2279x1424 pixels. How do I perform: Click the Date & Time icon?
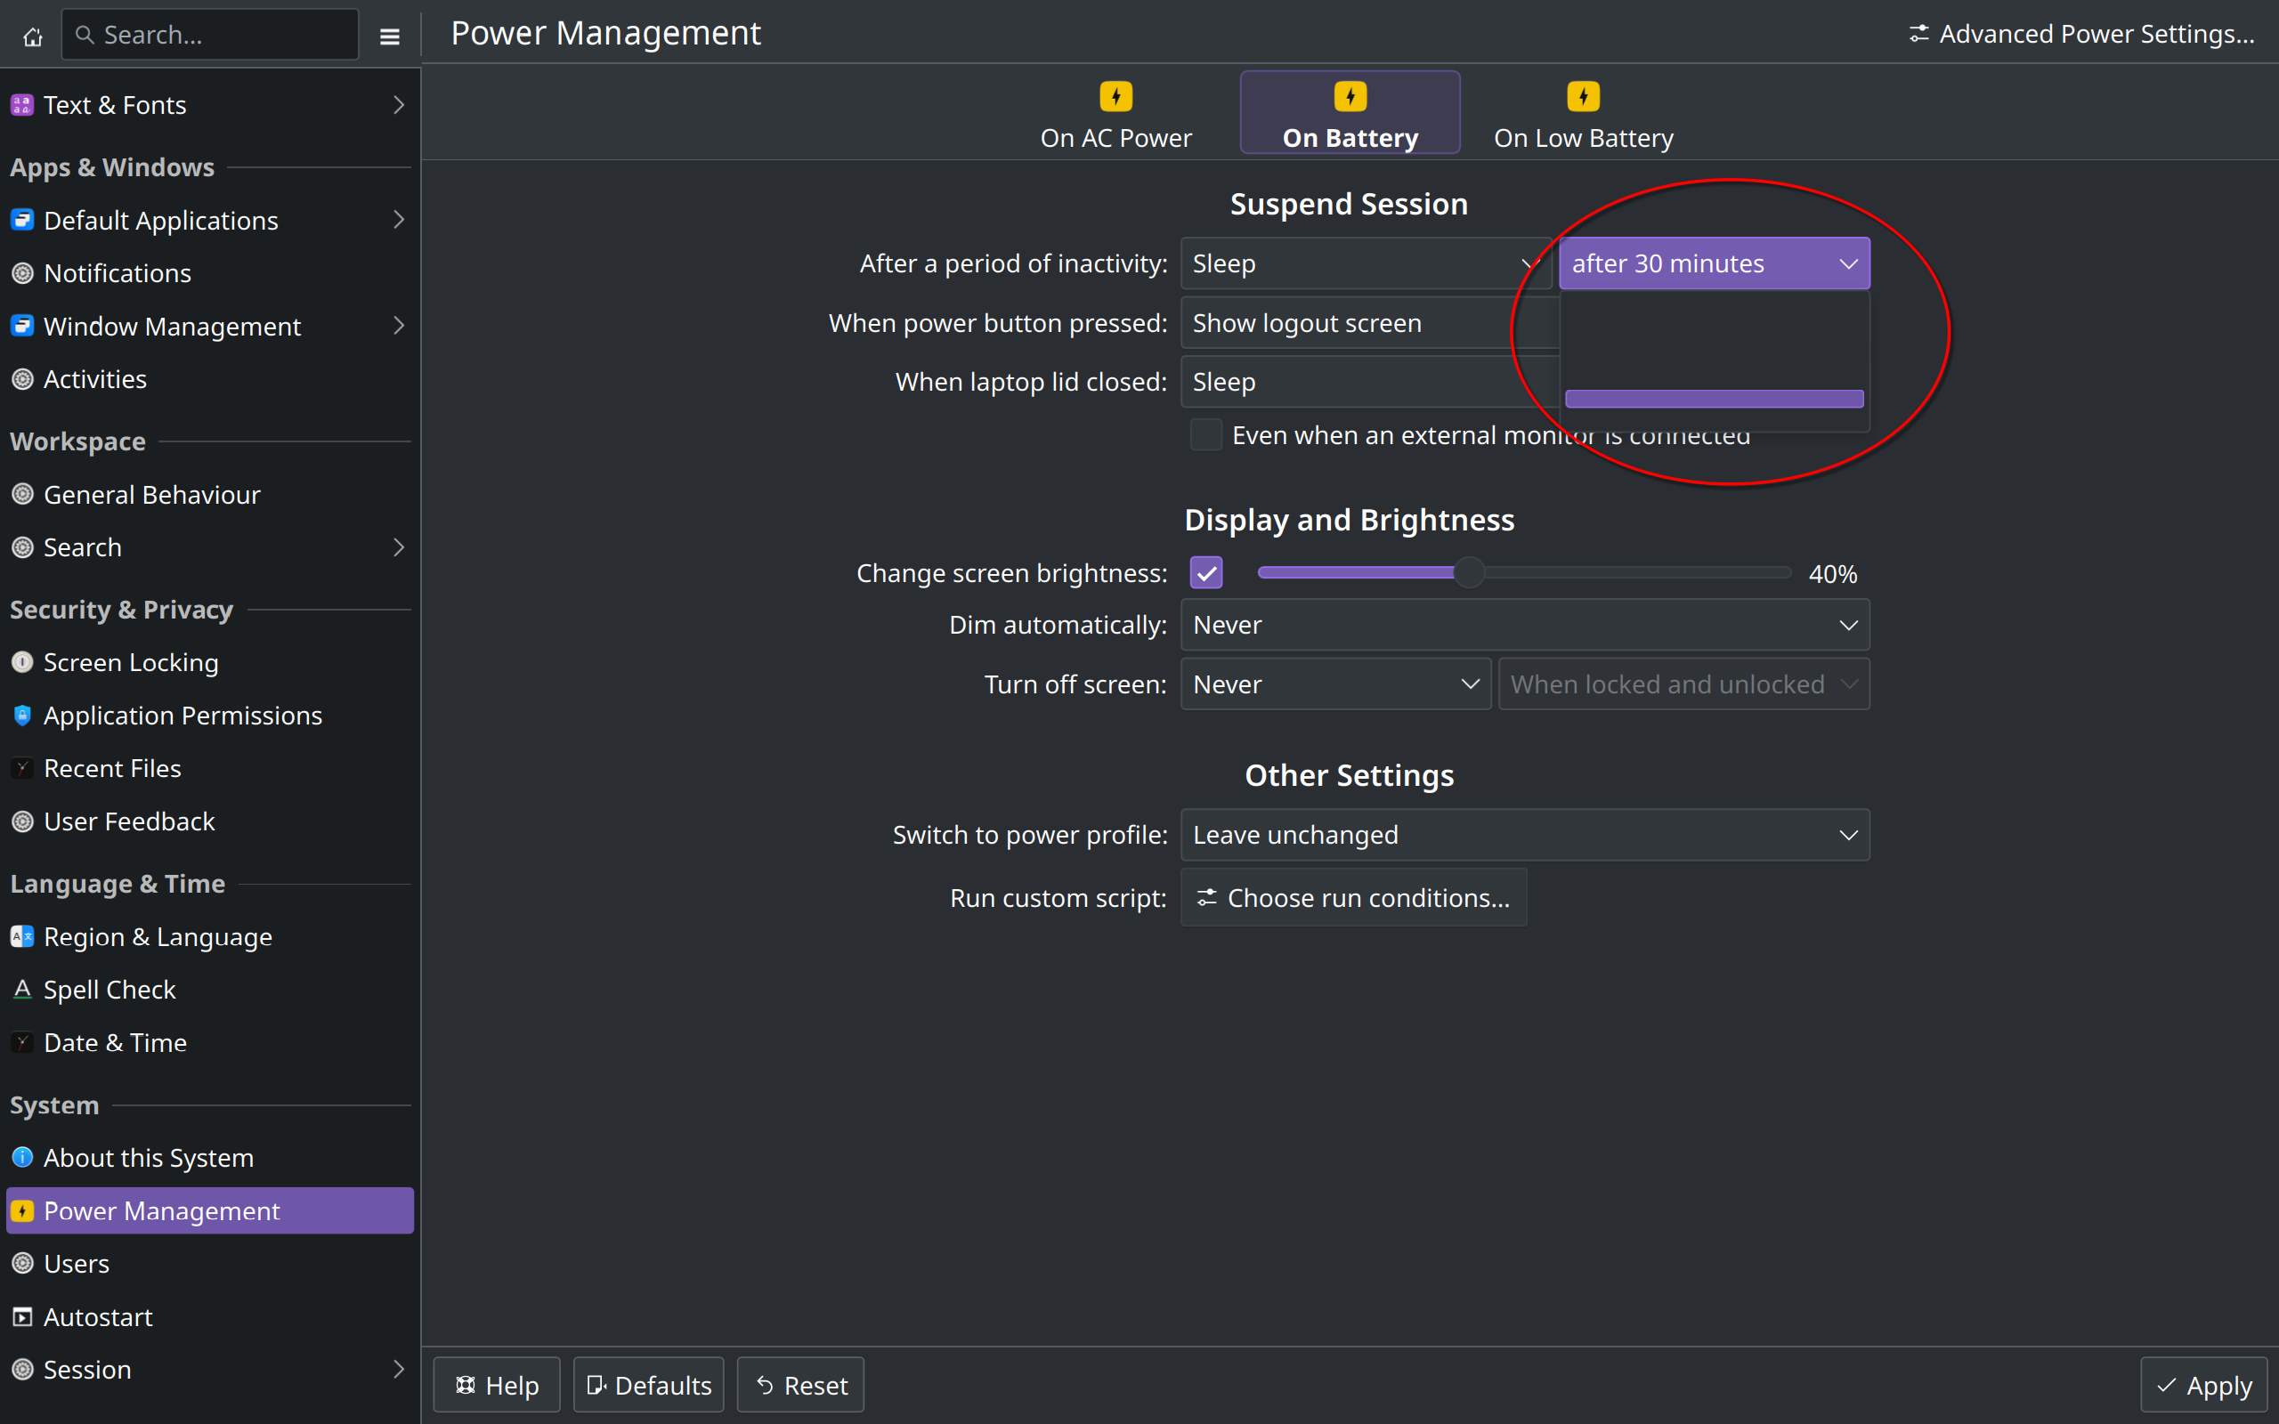pos(22,1041)
